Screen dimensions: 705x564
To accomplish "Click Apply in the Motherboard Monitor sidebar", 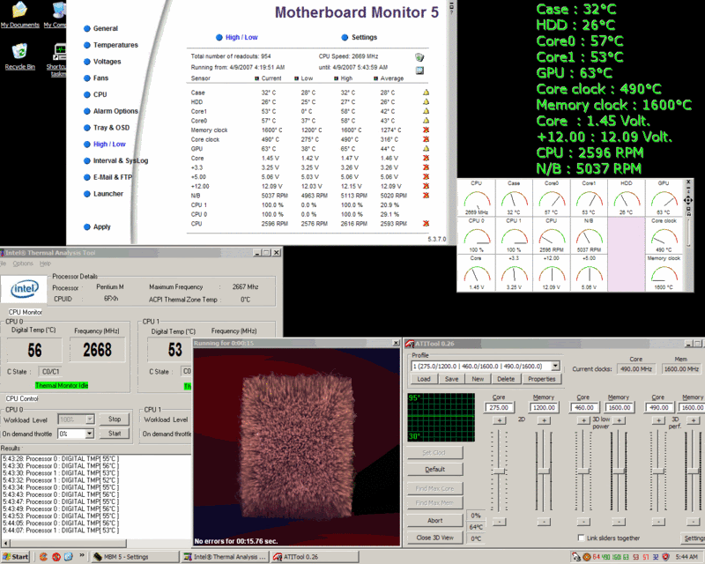I will 102,227.
